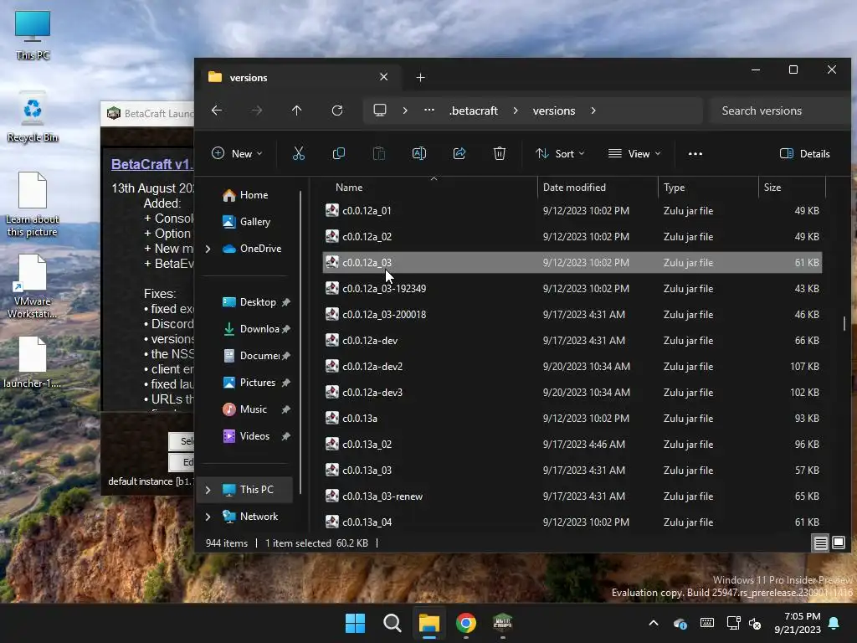Select file c0.0.12a-dev2
Image resolution: width=857 pixels, height=643 pixels.
(572, 367)
